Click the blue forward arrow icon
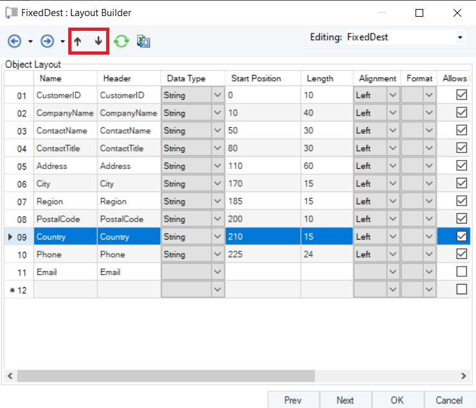 47,41
